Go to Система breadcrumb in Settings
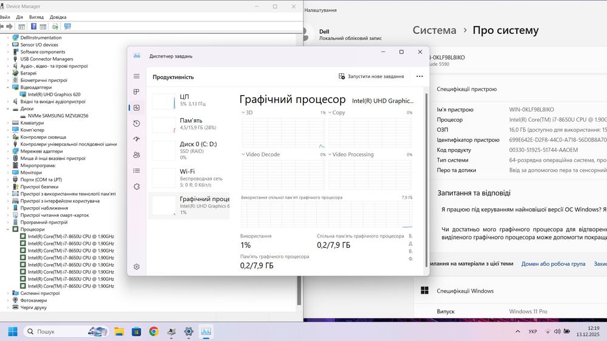The width and height of the screenshot is (607, 341). click(435, 30)
